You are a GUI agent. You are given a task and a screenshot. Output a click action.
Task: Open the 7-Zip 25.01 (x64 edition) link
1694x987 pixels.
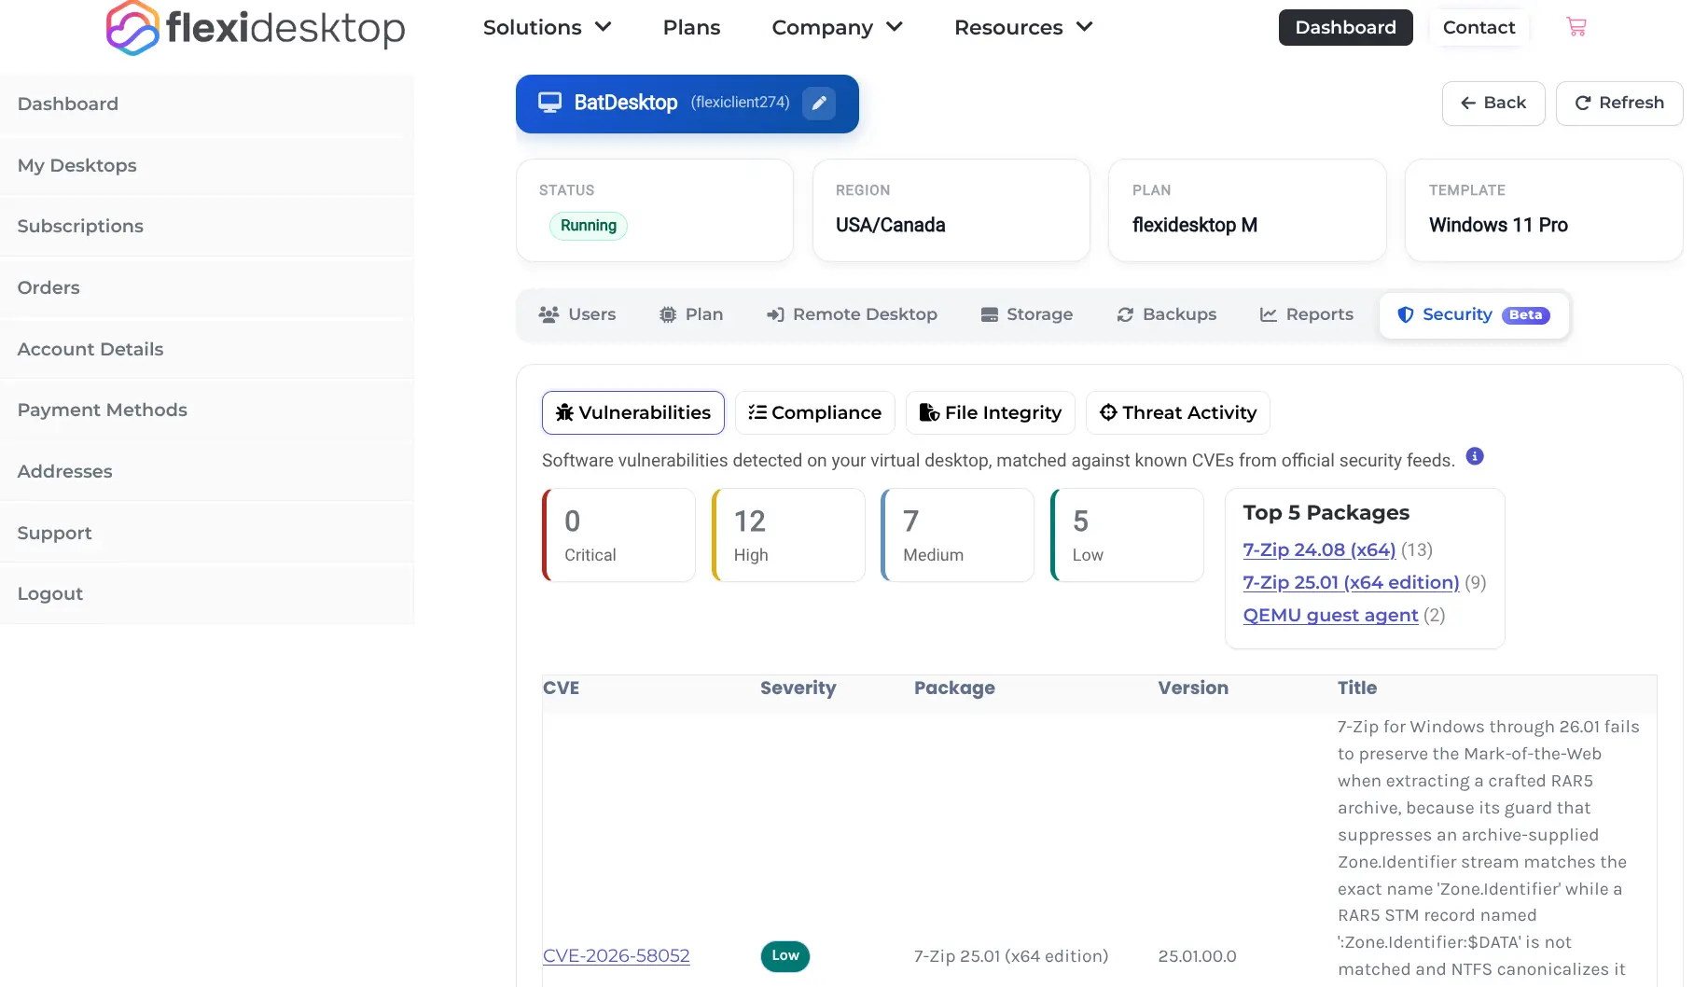tap(1351, 582)
